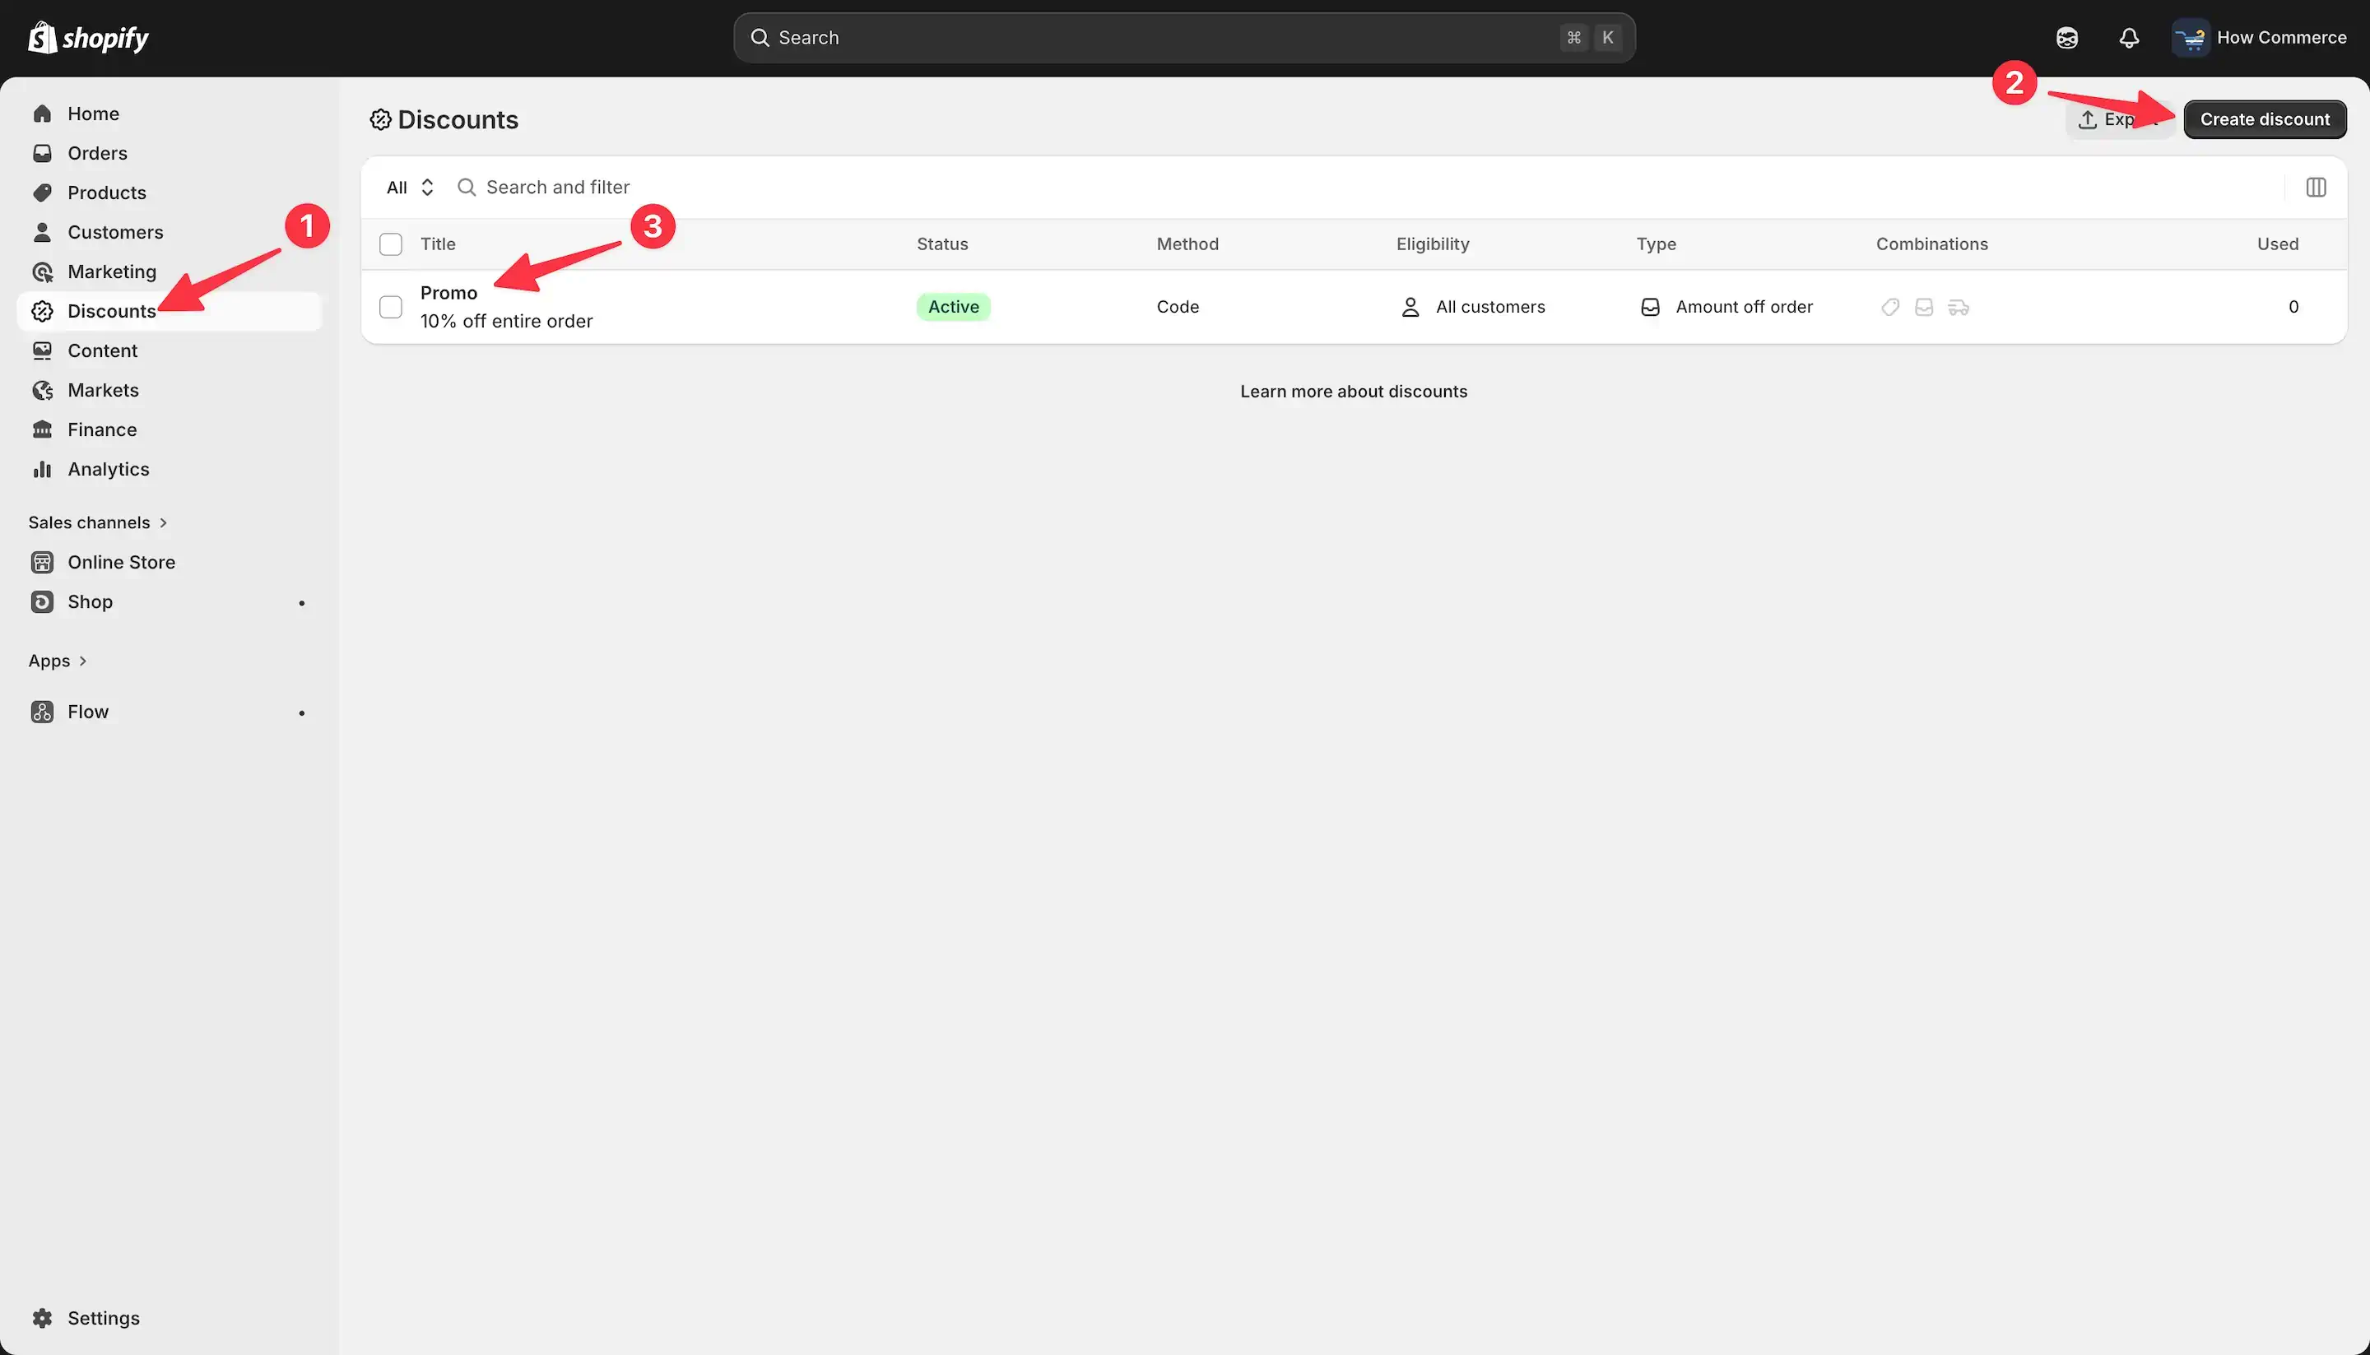Click the All customers person icon
This screenshot has width=2370, height=1355.
(x=1410, y=307)
